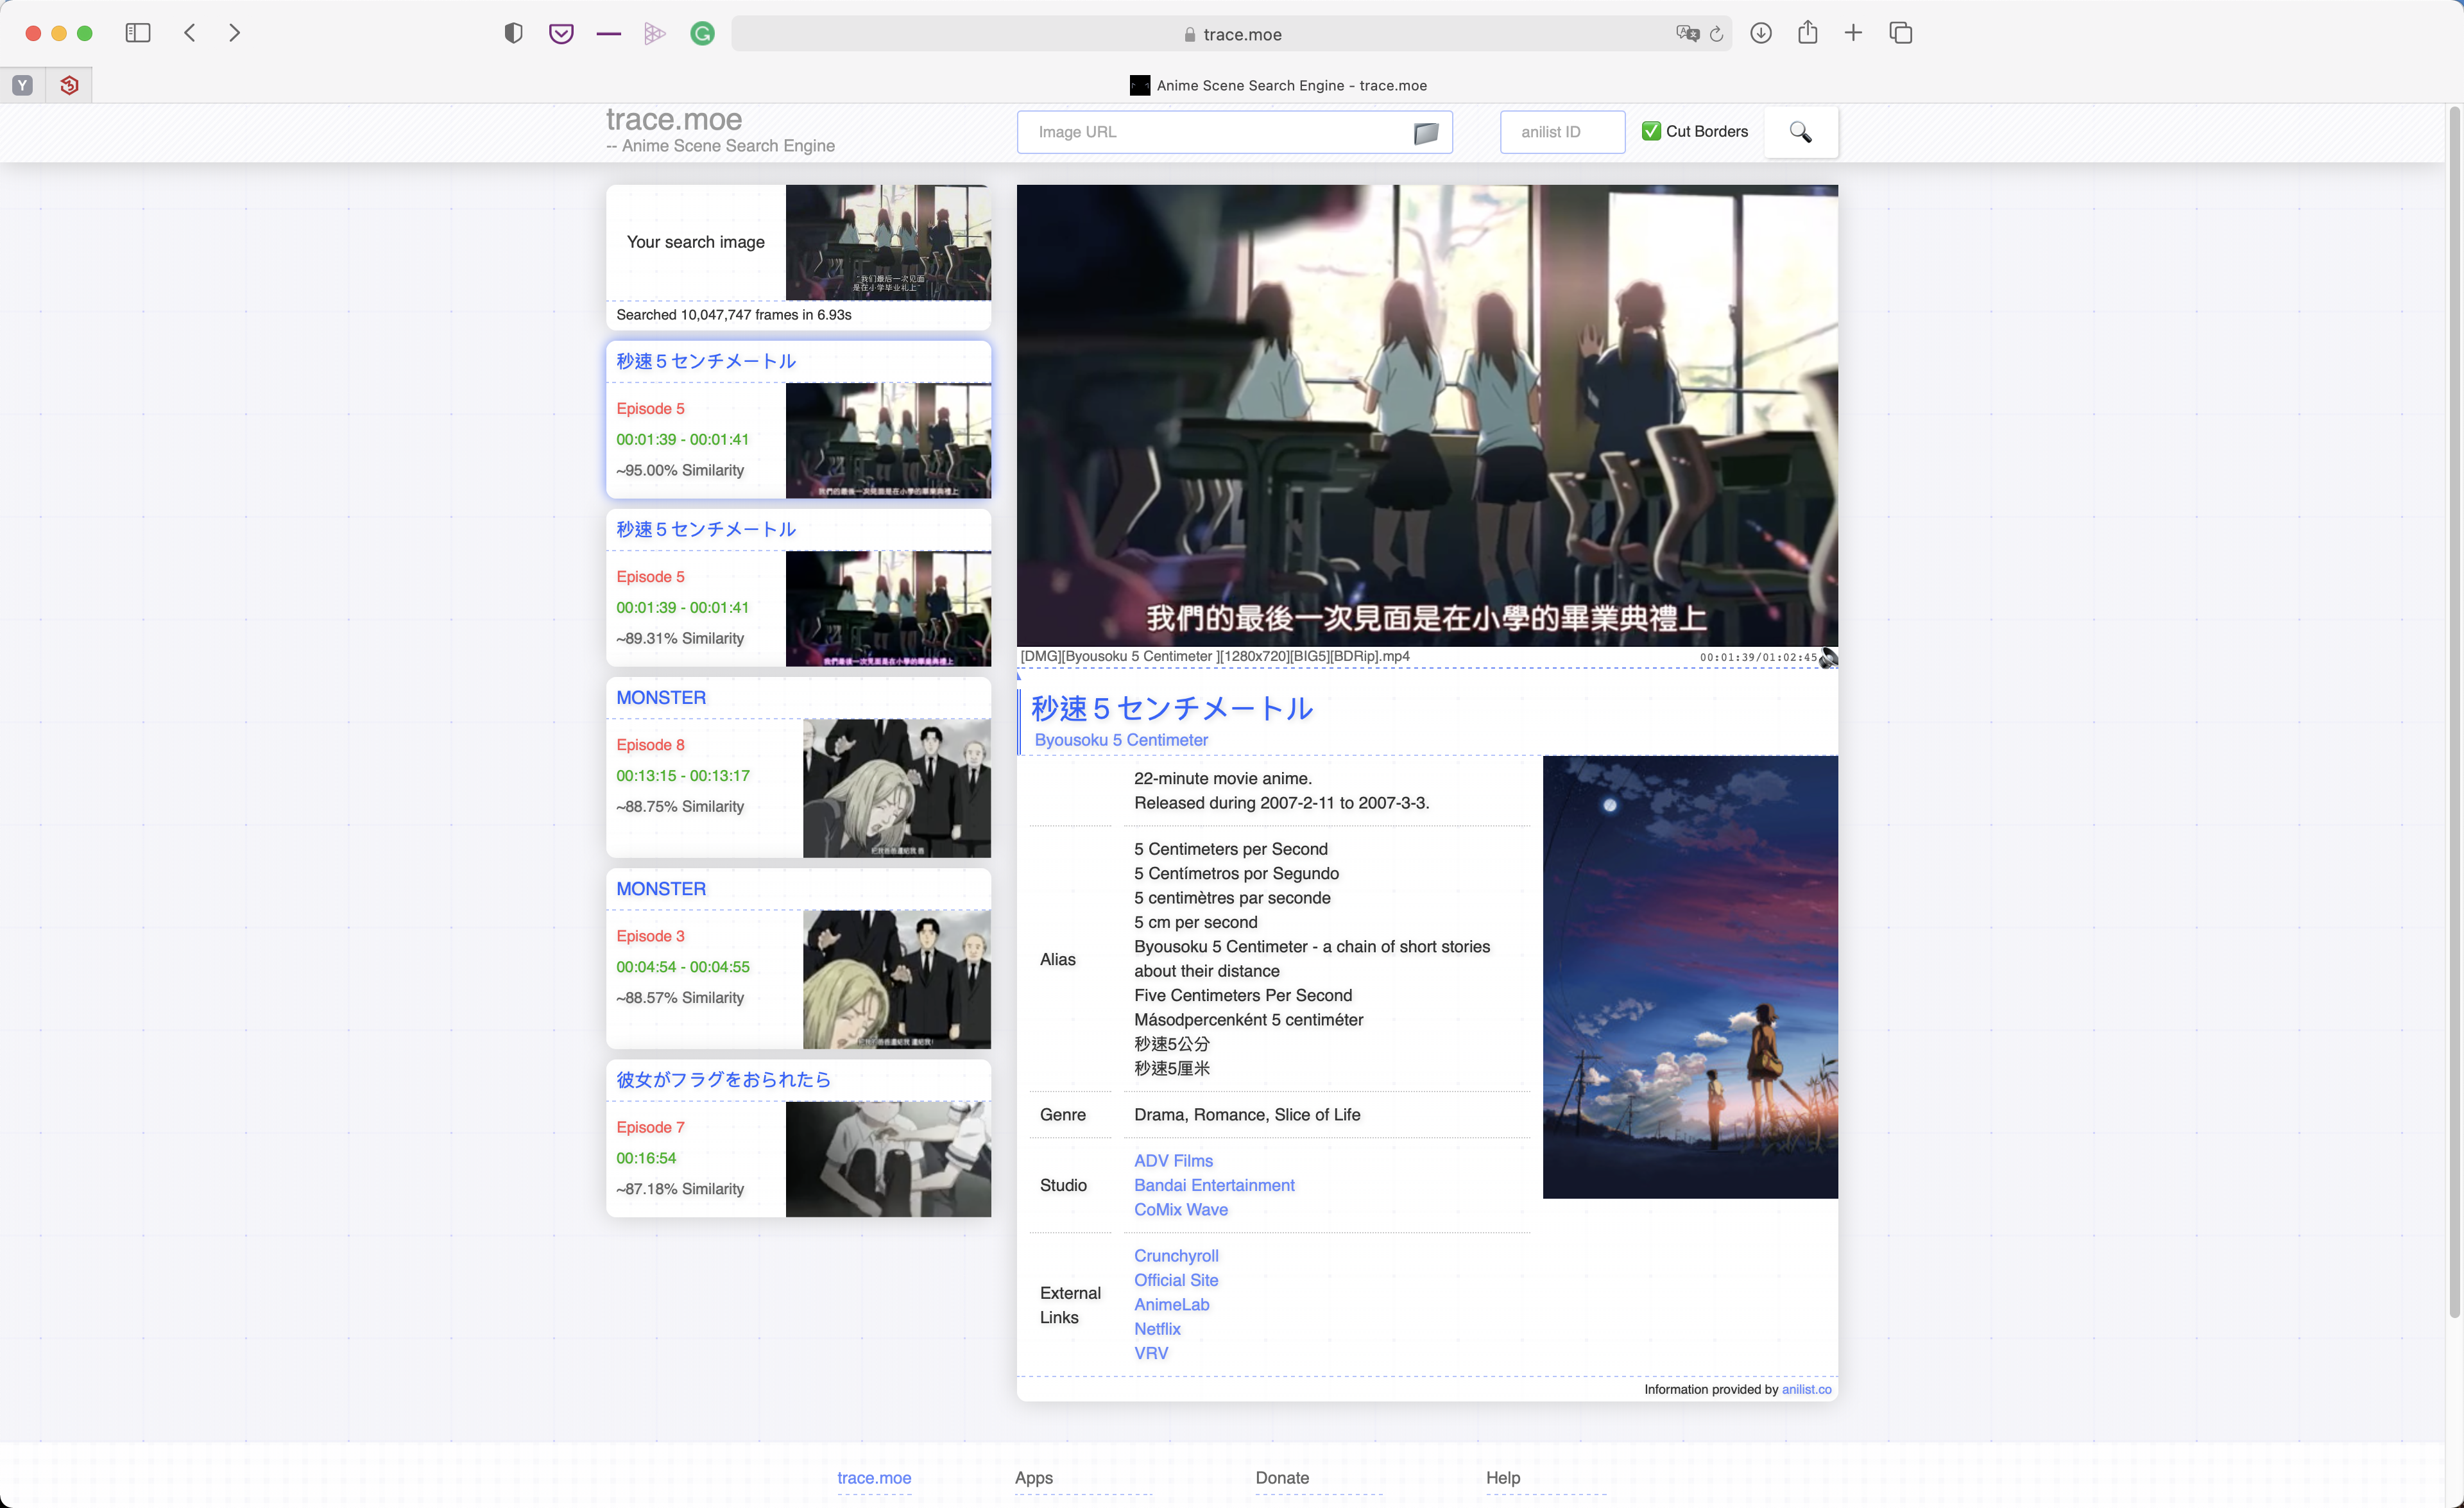This screenshot has height=1508, width=2464.
Task: Toggle the Cut Borders checkbox
Action: [x=1651, y=131]
